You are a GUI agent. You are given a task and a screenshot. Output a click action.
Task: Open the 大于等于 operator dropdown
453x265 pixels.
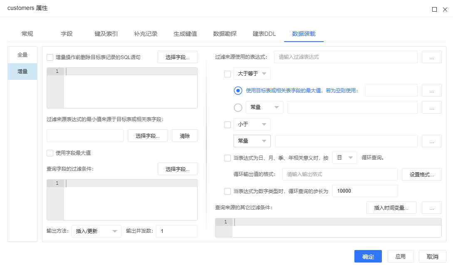pos(252,74)
